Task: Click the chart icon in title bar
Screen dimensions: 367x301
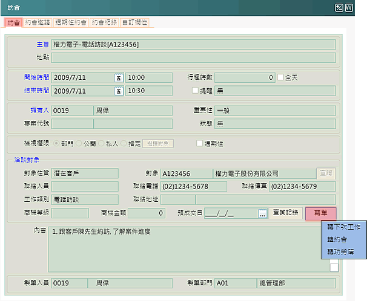Action: point(339,7)
